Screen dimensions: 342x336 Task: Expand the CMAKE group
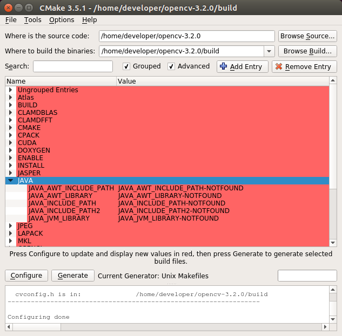click(10, 128)
